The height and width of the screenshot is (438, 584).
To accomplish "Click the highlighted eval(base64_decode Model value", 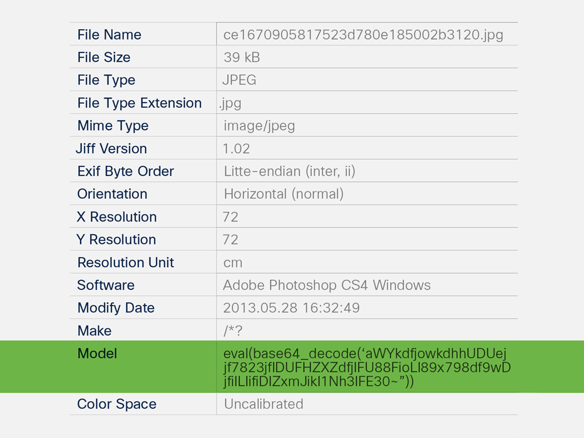I will (367, 367).
